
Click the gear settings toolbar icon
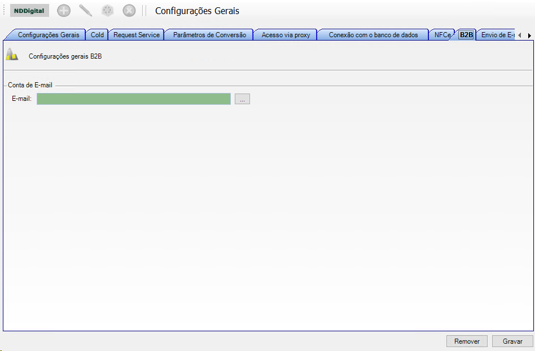[107, 11]
